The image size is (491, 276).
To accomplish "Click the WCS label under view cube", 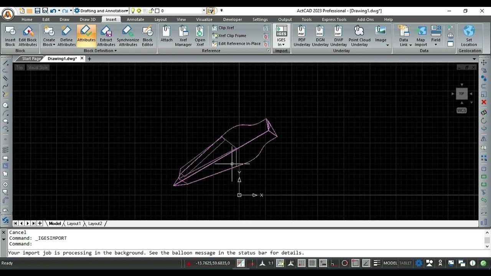I will (x=461, y=110).
